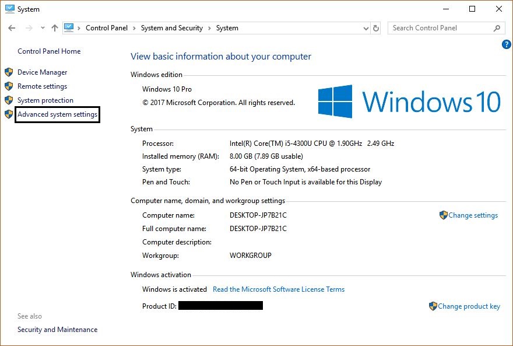Click the System window title bar icon
513x346 pixels.
10,9
